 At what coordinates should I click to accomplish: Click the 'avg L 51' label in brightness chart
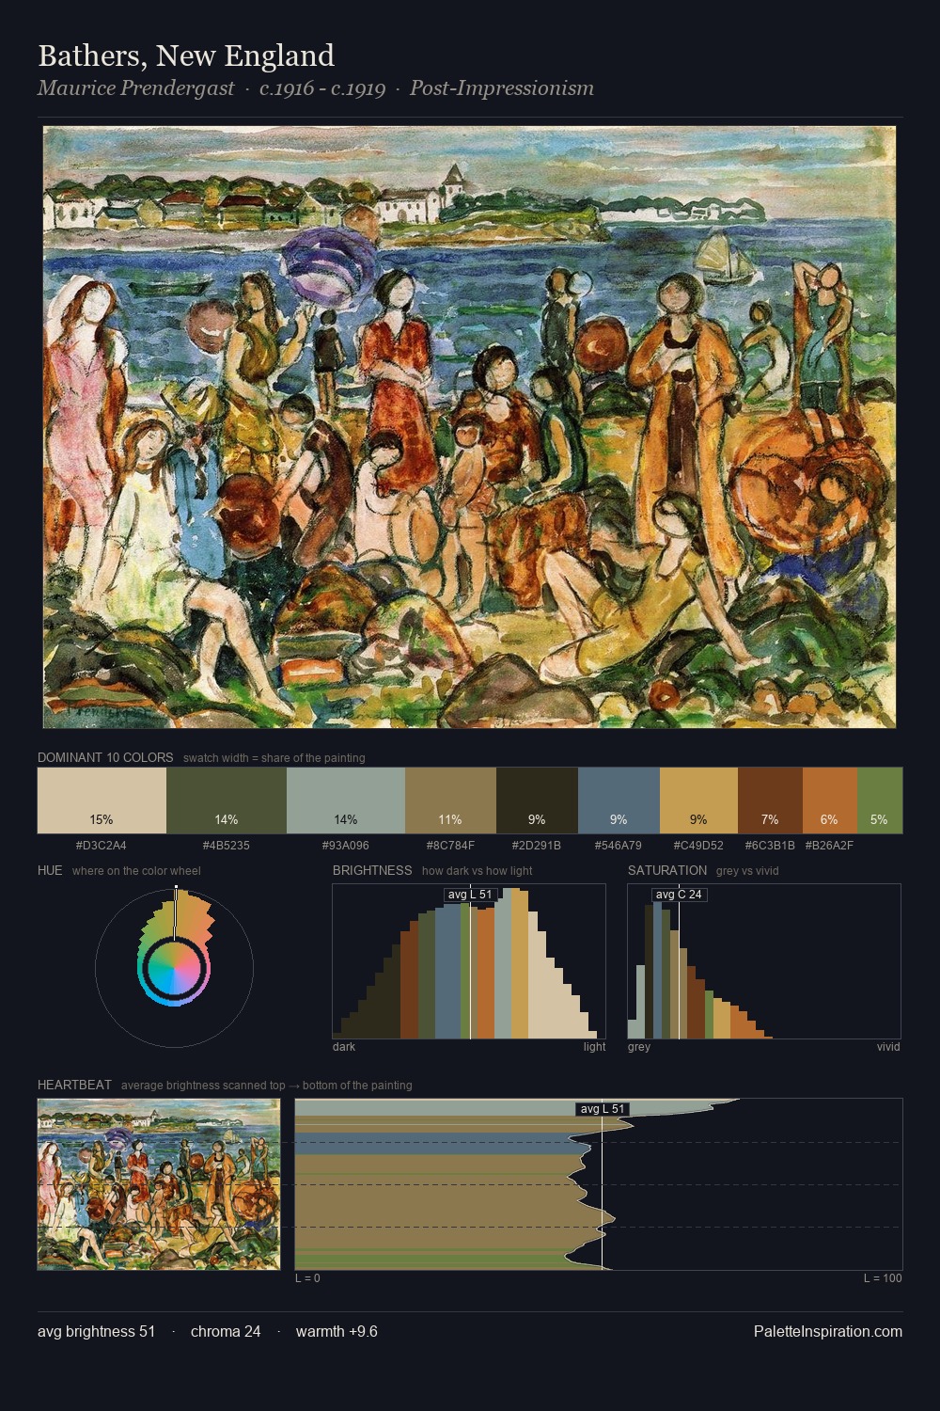[x=470, y=895]
